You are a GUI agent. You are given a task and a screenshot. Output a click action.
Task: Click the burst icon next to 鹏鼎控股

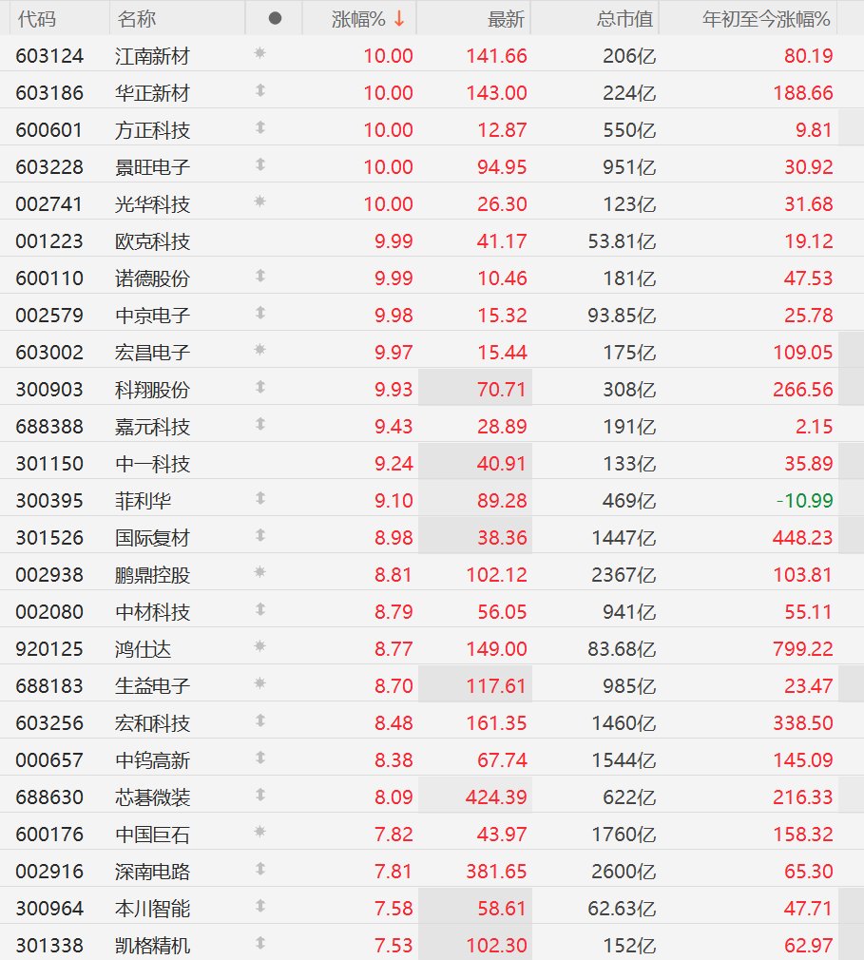[x=259, y=572]
